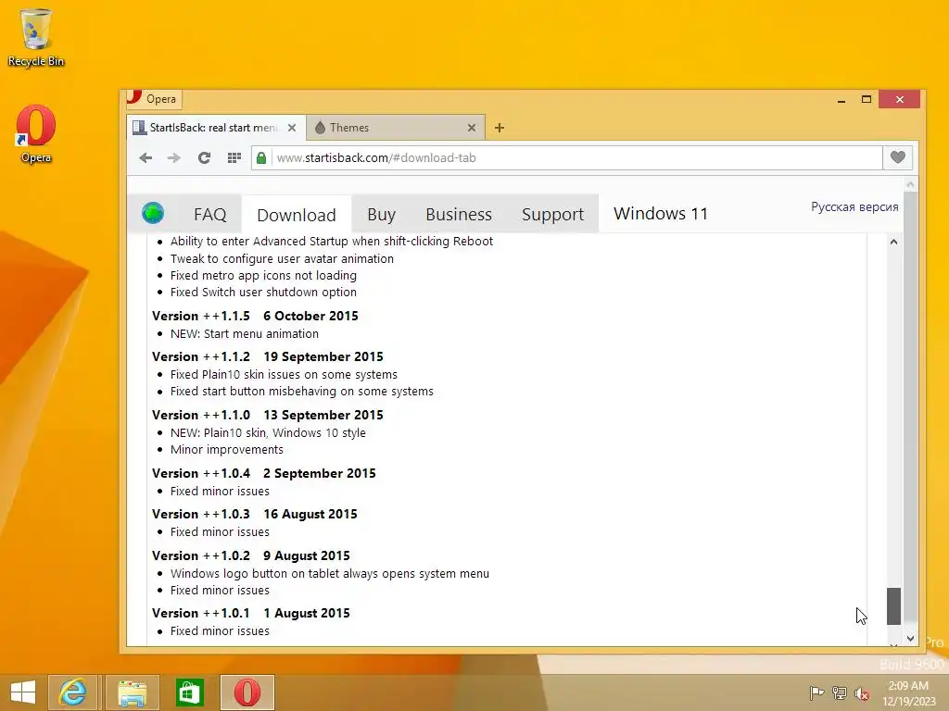Close the Opera window
Viewport: 949px width, 711px height.
click(899, 100)
